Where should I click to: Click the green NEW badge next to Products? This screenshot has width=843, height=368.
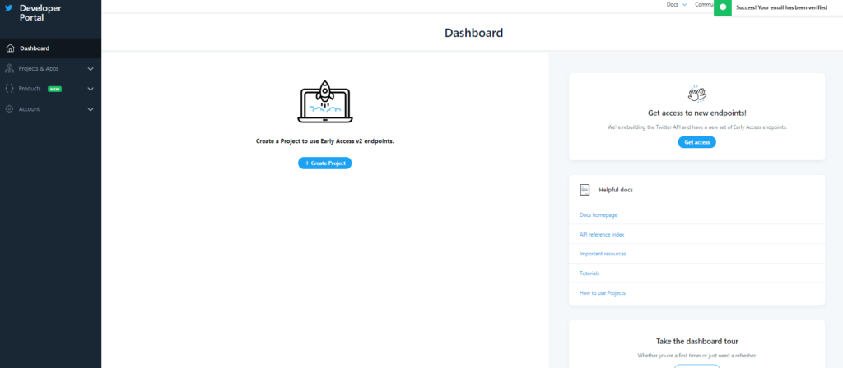54,89
